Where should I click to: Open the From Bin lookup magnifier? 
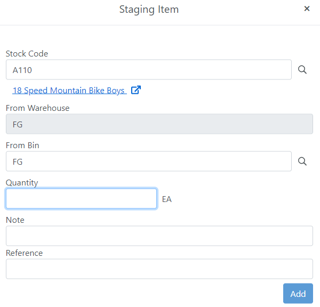tap(302, 161)
